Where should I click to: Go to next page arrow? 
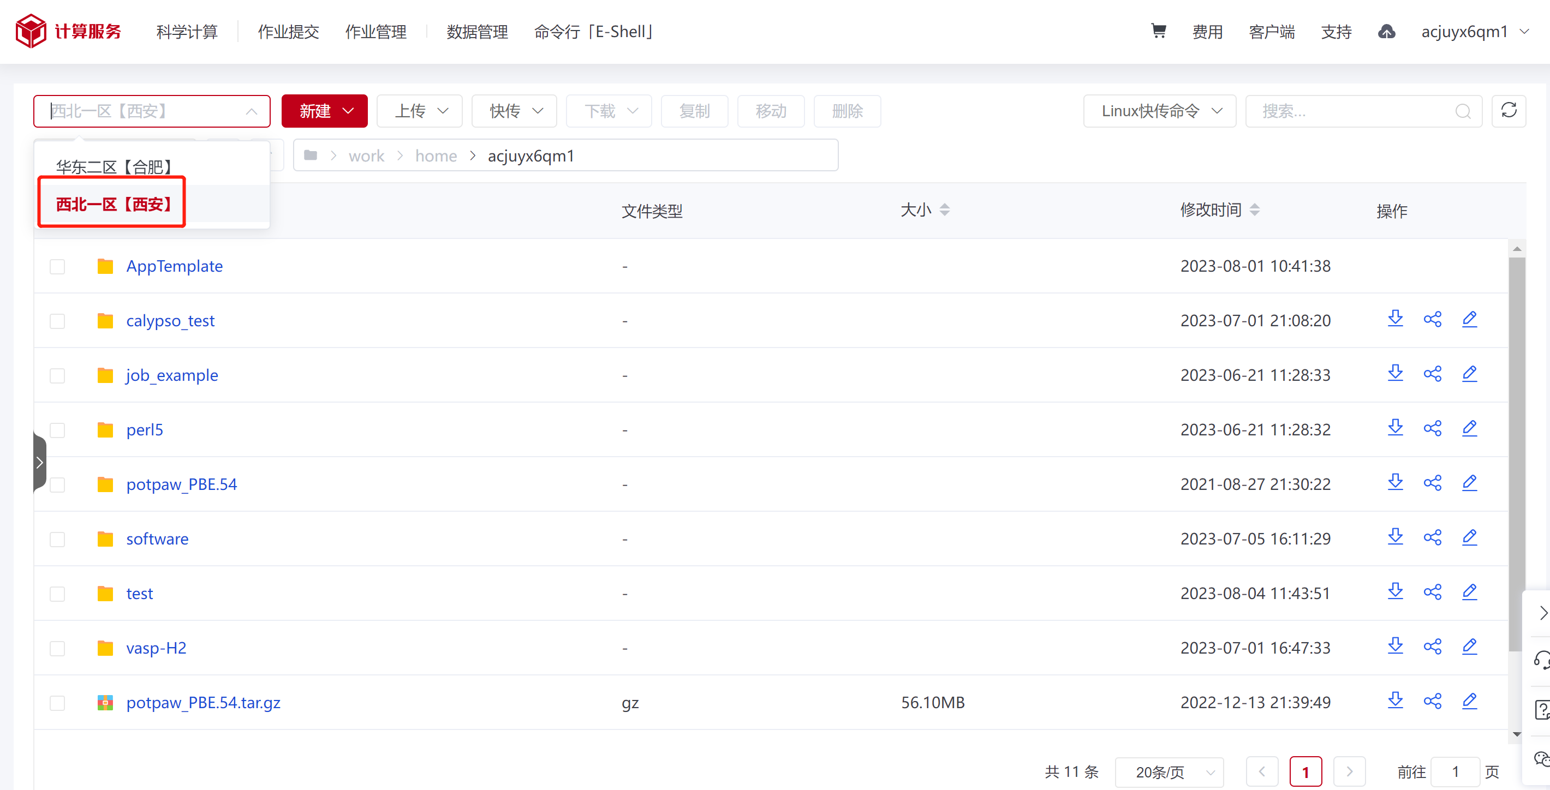1349,772
